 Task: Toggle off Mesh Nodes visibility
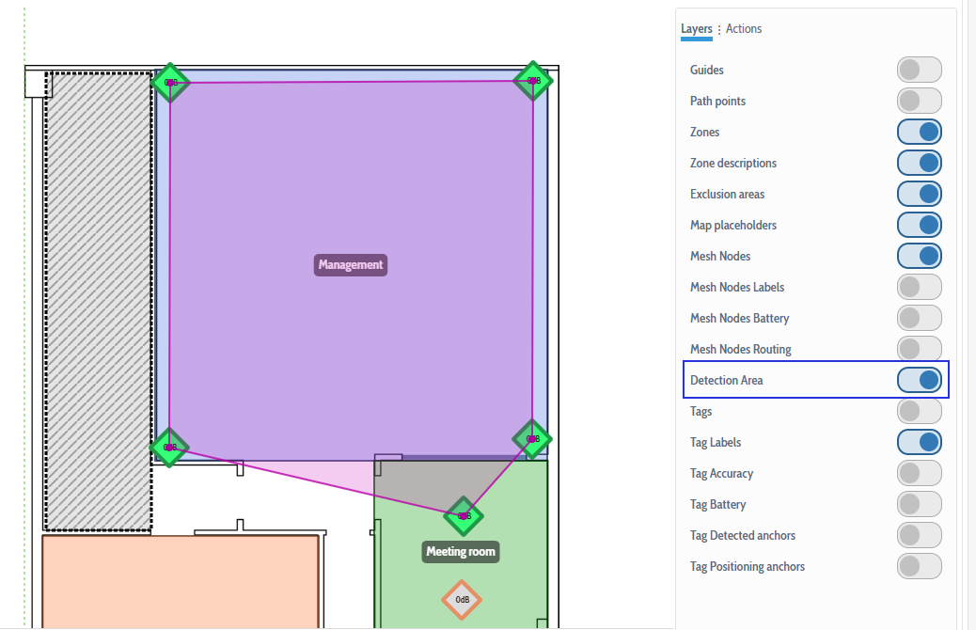[x=919, y=255]
